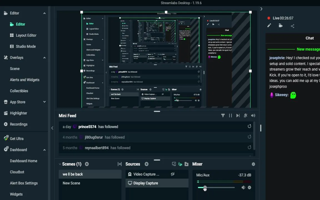Edit stream info pencil icon
Viewport: 320px width, 200px height.
coord(269,26)
